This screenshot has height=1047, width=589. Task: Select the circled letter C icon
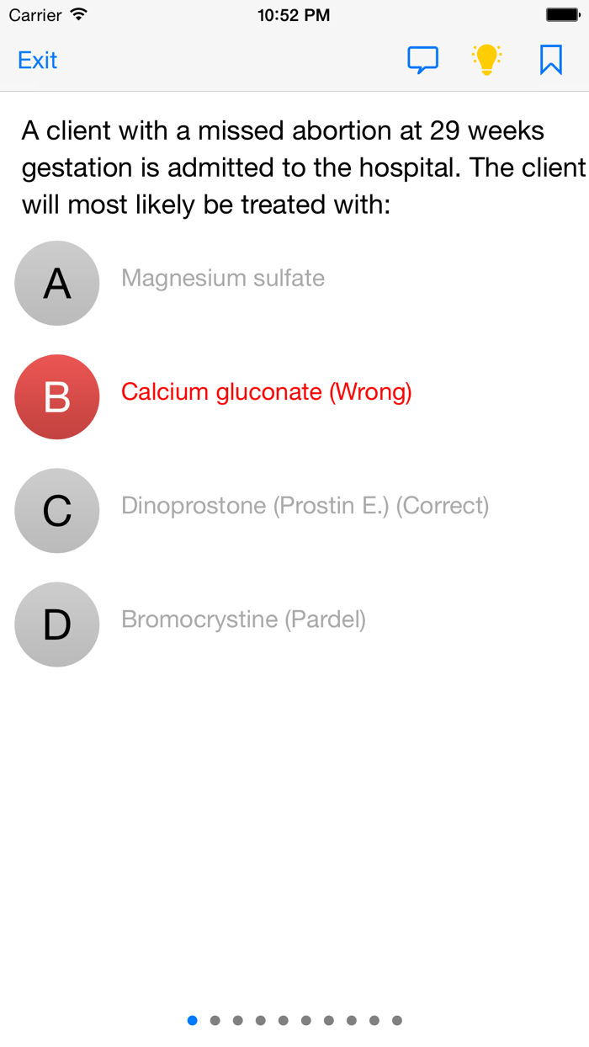click(x=56, y=511)
